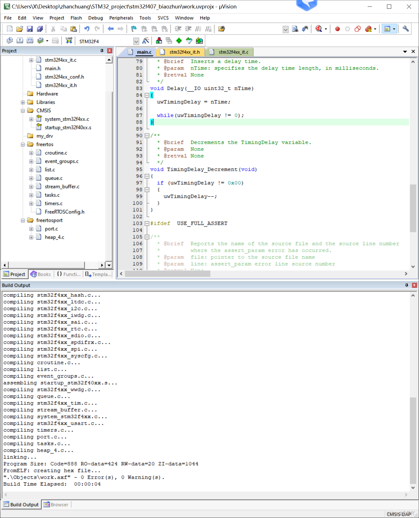Collapse the code block at line 84
The image size is (419, 518).
[x=147, y=95]
